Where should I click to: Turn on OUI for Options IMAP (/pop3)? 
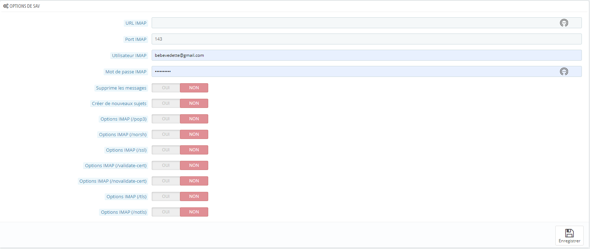point(166,119)
